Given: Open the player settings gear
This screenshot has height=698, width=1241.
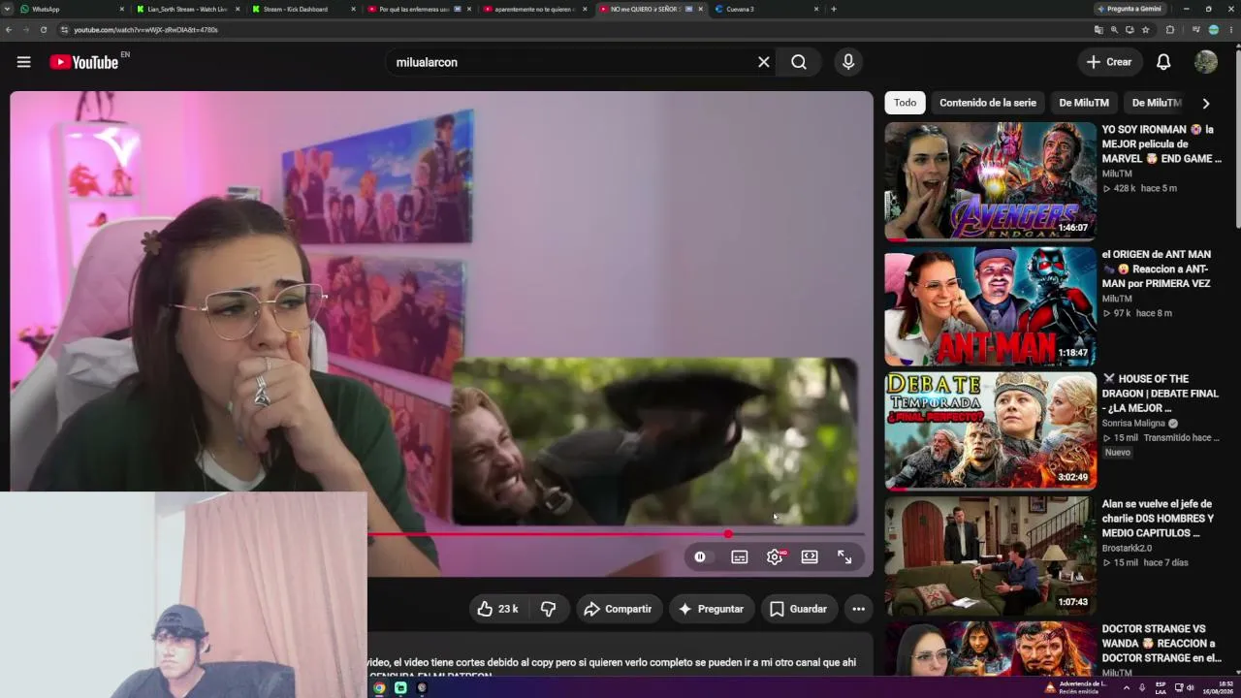Looking at the screenshot, I should coord(775,557).
